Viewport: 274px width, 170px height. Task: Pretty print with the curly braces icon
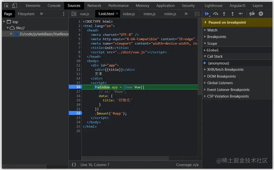click(x=74, y=165)
